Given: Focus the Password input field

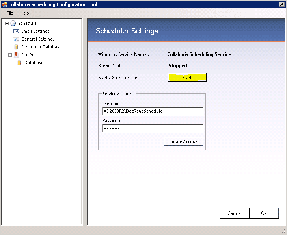Looking at the screenshot, I should [153, 128].
